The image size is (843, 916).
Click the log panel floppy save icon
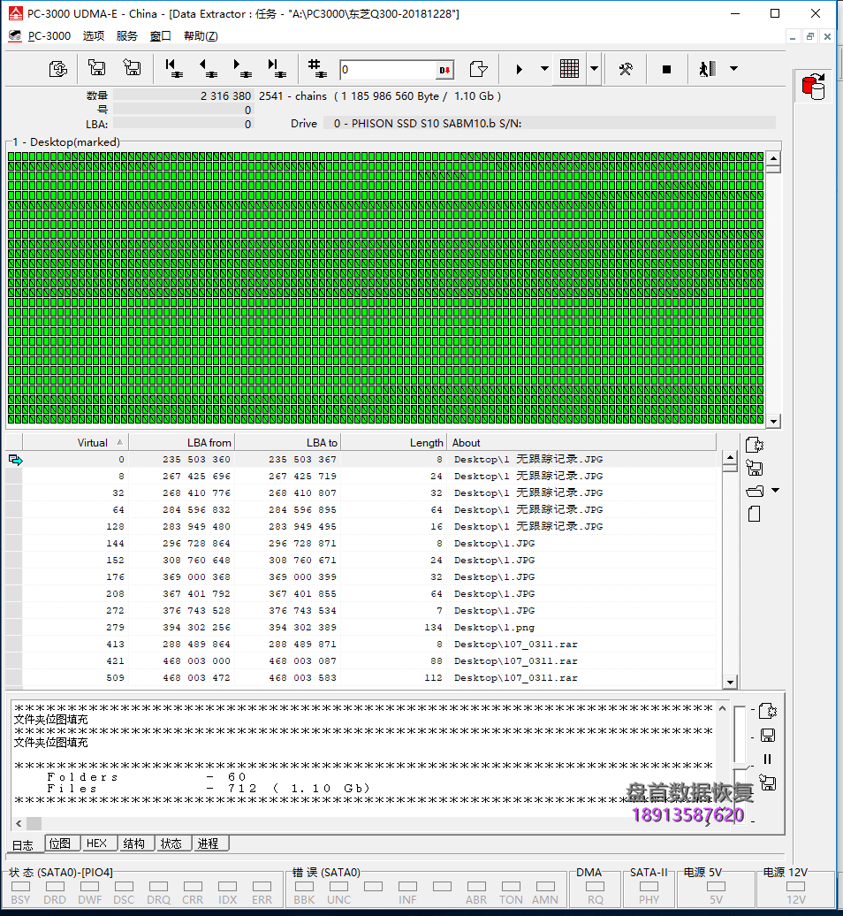(768, 735)
